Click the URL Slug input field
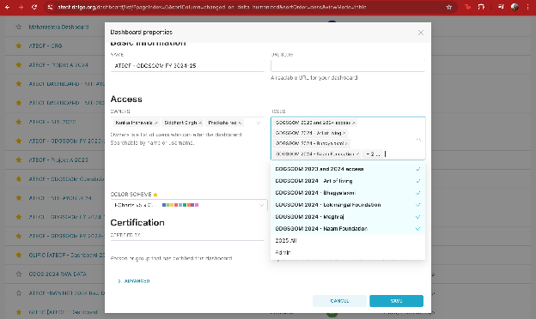Viewport: 536px width, 319px height. [x=348, y=65]
